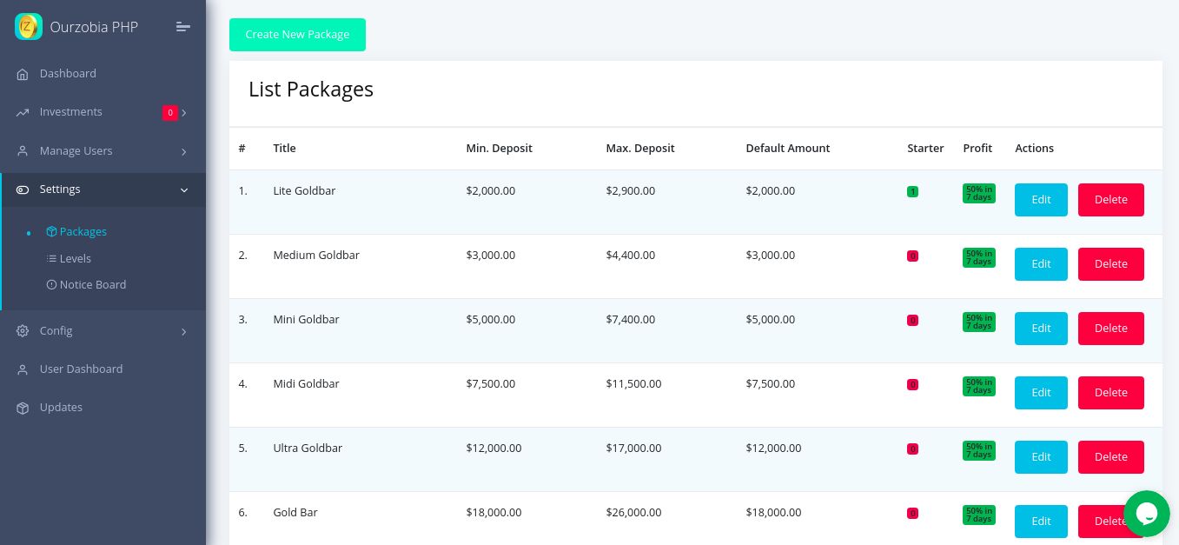Click the Investments red count badge
Image resolution: width=1179 pixels, height=545 pixels.
[169, 113]
